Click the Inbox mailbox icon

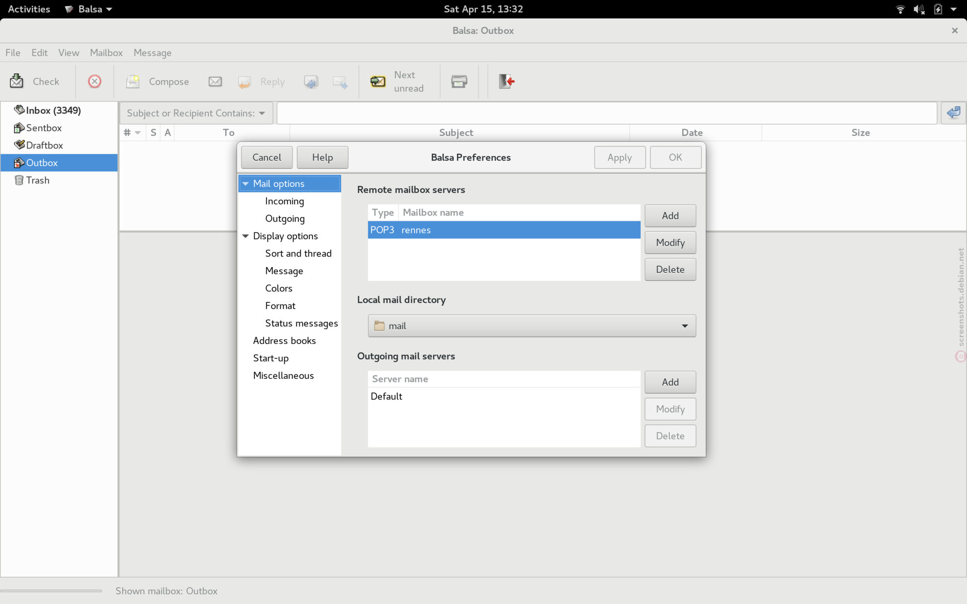click(19, 110)
